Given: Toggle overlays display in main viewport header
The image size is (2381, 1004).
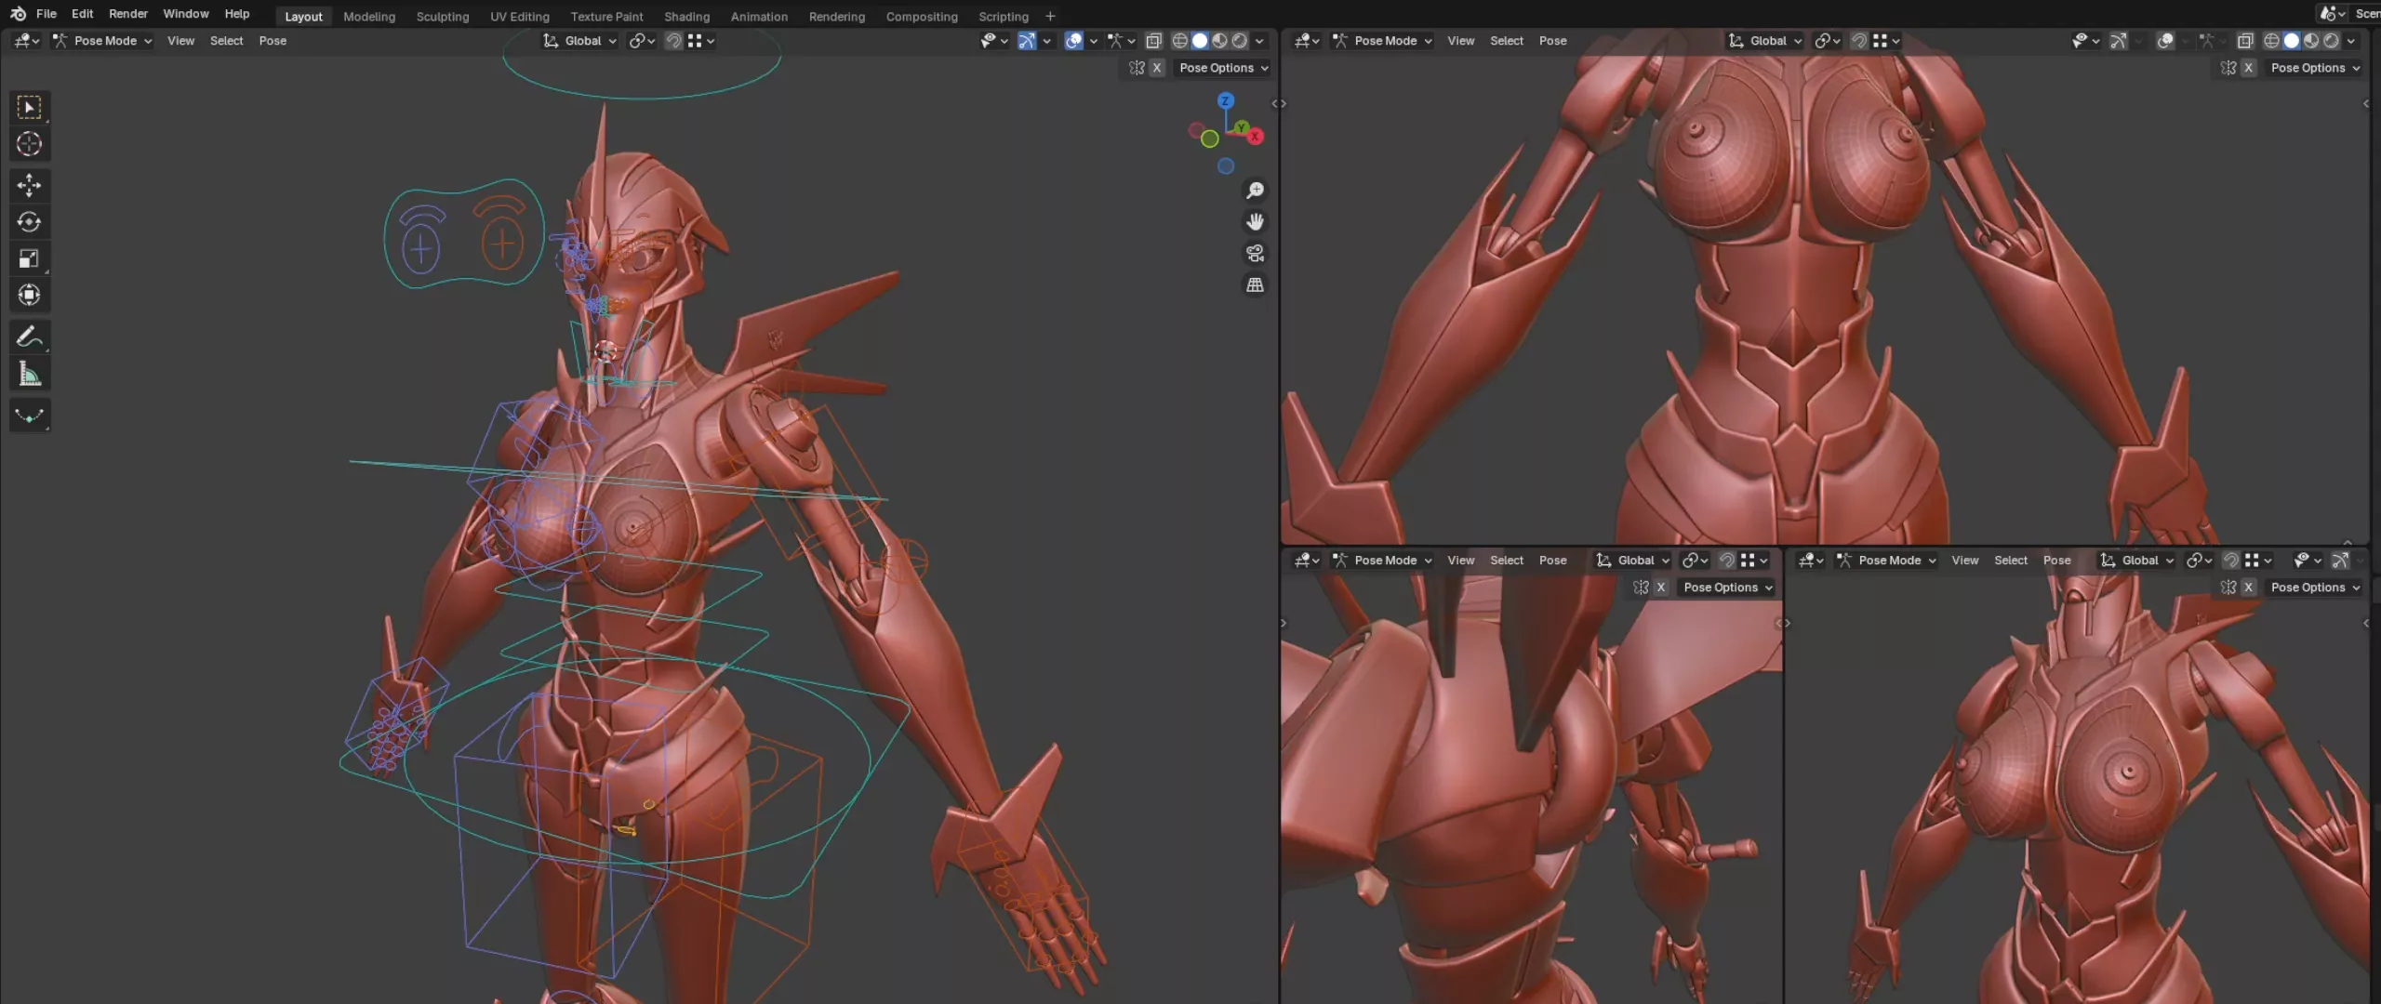Looking at the screenshot, I should point(1073,41).
